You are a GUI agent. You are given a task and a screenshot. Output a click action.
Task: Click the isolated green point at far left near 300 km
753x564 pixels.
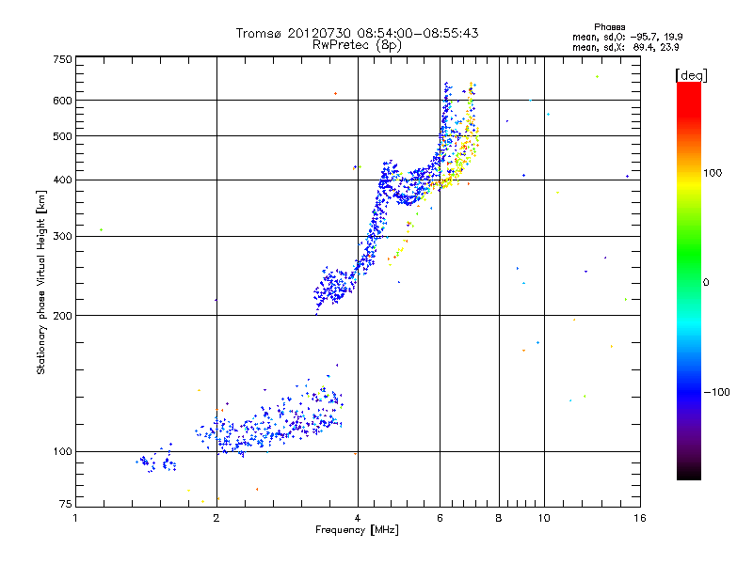click(101, 229)
